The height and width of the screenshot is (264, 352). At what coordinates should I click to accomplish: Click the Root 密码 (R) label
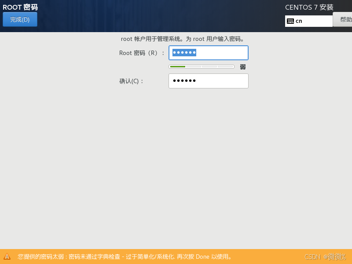[x=142, y=53]
